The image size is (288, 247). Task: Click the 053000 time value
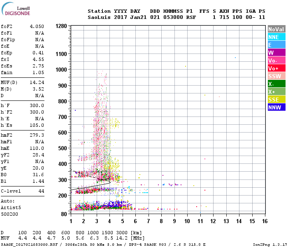[173, 17]
